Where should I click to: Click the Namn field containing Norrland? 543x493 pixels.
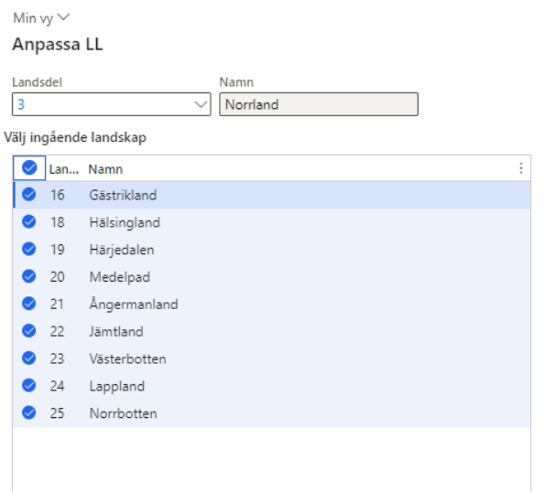pos(319,104)
